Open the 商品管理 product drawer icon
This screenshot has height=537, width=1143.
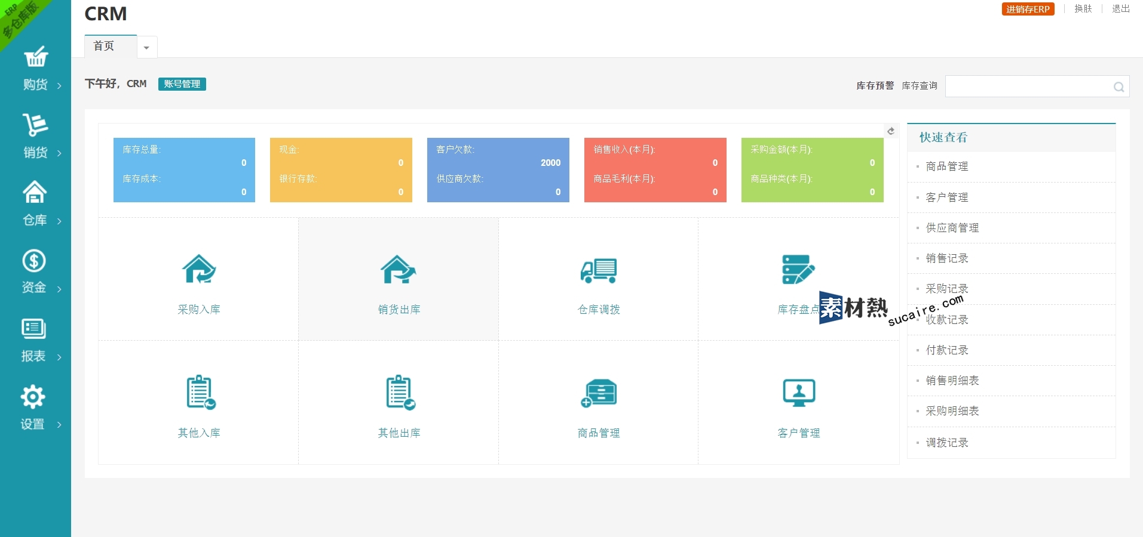coord(599,393)
